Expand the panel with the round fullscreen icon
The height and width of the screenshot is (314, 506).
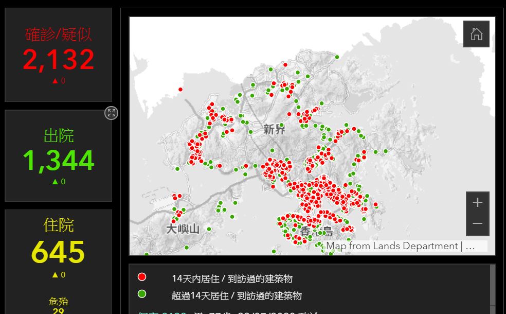112,113
